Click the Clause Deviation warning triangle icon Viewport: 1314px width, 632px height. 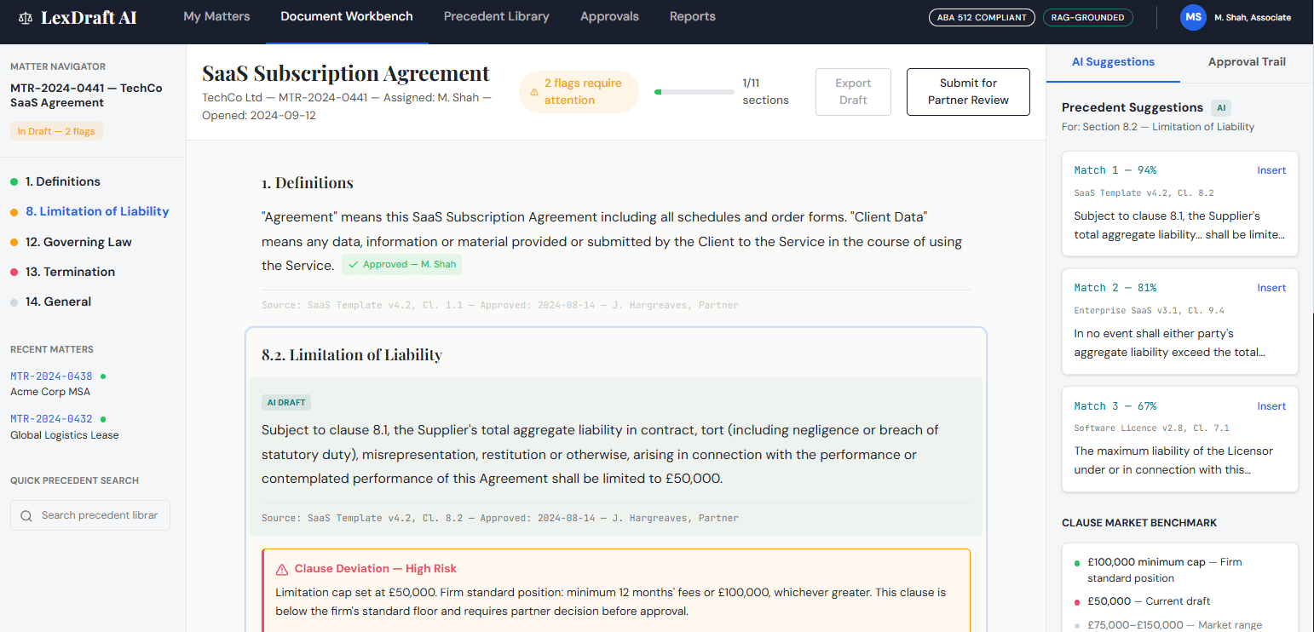[282, 569]
